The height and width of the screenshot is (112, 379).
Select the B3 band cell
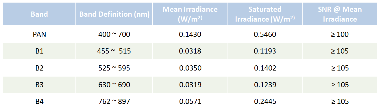(x=39, y=85)
